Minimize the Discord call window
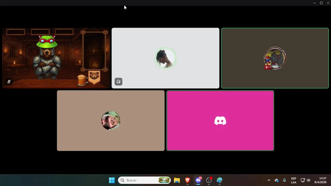331x186 pixels. [x=314, y=3]
